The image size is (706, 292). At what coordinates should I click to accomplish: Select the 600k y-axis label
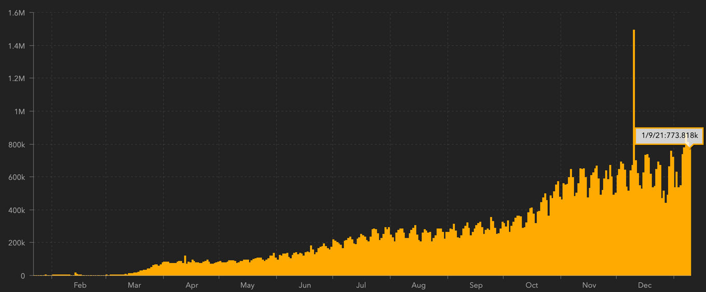16,177
